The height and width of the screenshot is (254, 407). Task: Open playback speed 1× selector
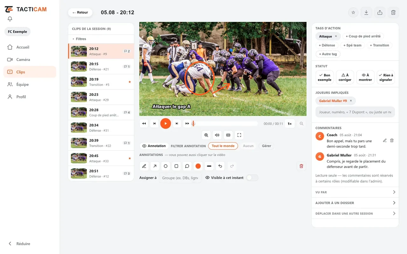click(x=290, y=124)
